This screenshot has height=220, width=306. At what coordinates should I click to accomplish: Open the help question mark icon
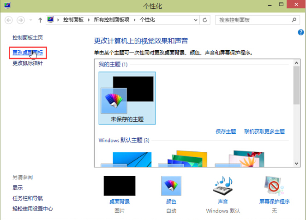301,32
